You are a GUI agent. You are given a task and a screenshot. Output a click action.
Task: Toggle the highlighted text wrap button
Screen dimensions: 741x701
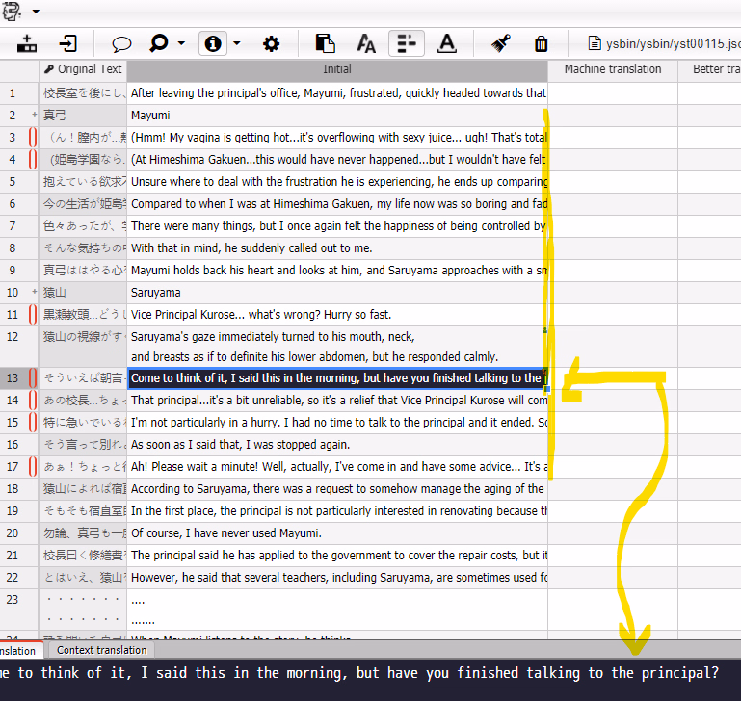tap(407, 43)
